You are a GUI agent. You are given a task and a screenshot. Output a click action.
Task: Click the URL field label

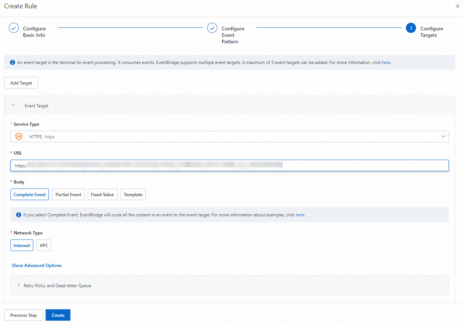[x=18, y=153]
